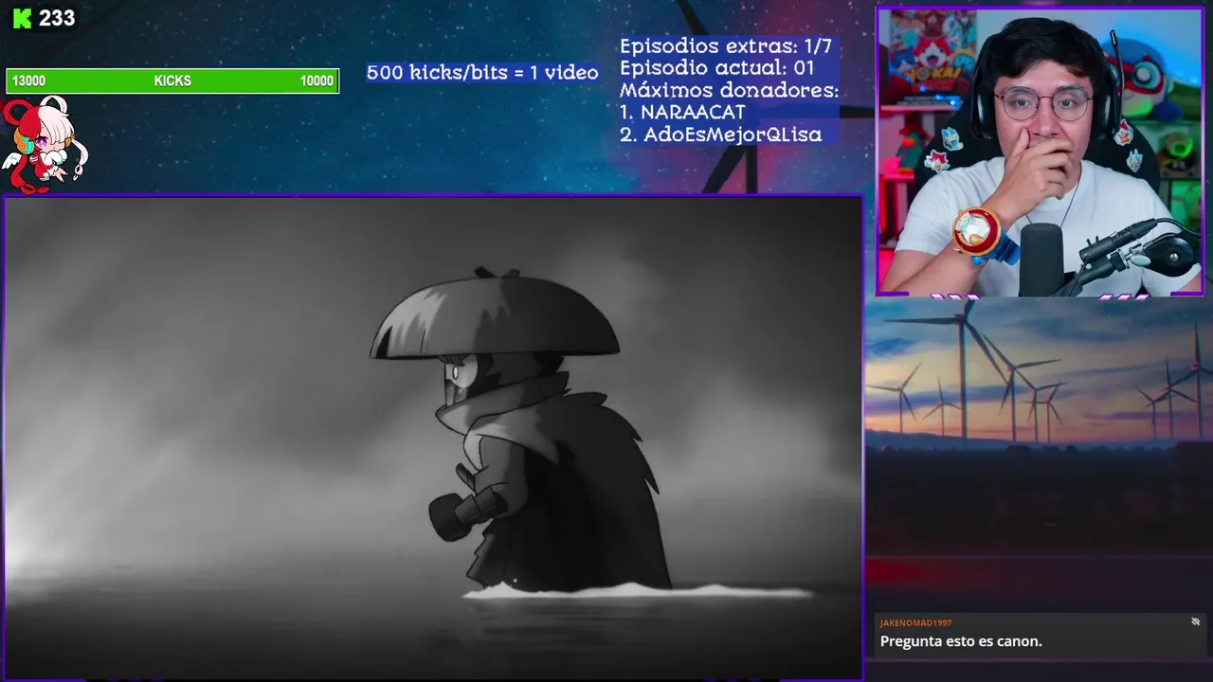Click the 'Episodio actual: 01' line

click(x=717, y=68)
